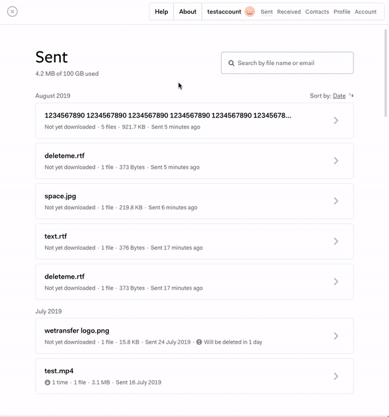This screenshot has width=389, height=417.
Task: Click the download count icon for test.mp4
Action: [x=47, y=383]
